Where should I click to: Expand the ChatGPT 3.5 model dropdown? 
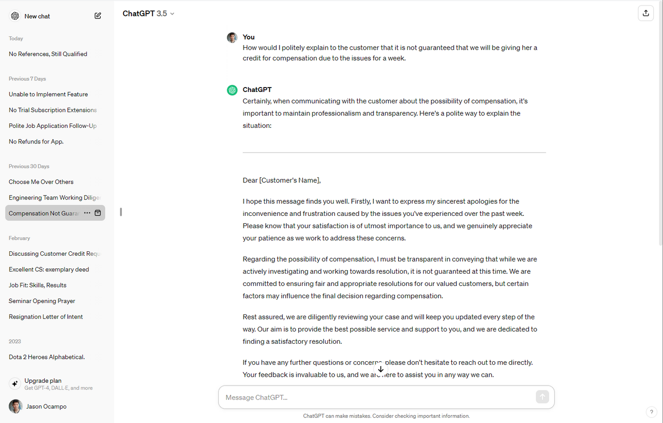(148, 14)
